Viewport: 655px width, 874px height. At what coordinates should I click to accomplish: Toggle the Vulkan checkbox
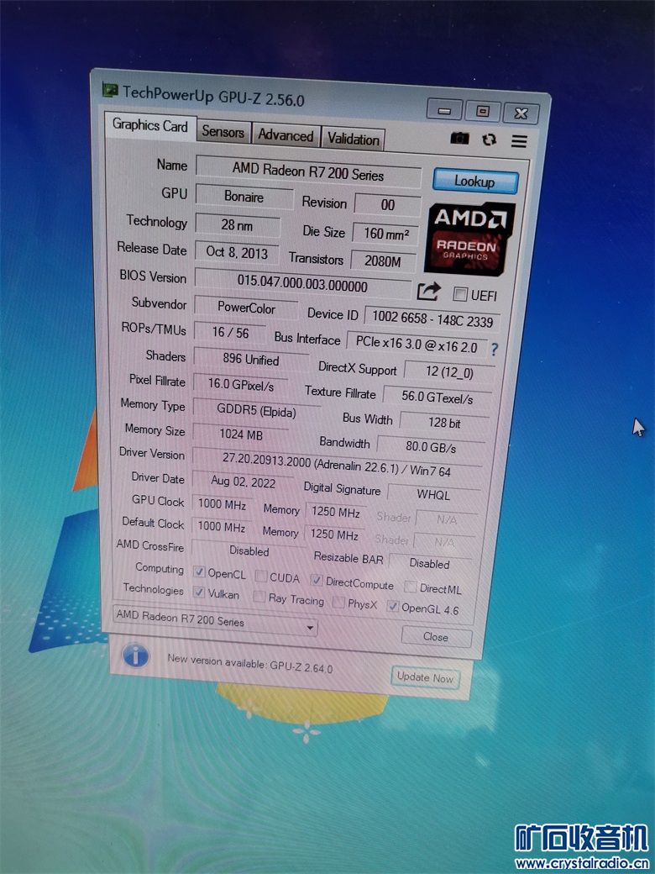pos(199,592)
